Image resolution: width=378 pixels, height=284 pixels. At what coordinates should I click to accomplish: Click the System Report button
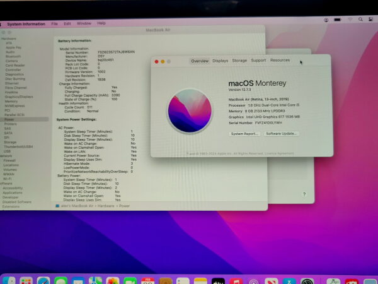coord(244,134)
